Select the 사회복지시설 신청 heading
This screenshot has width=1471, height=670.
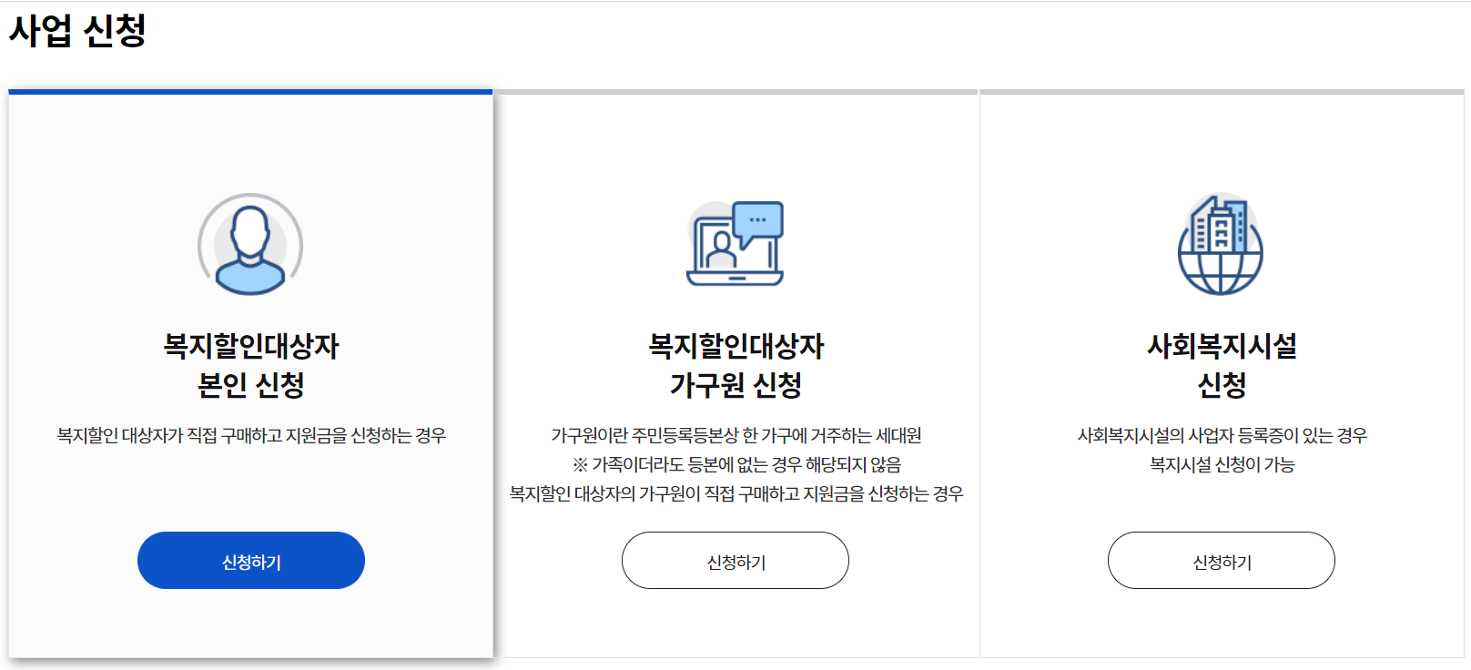pyautogui.click(x=1222, y=365)
